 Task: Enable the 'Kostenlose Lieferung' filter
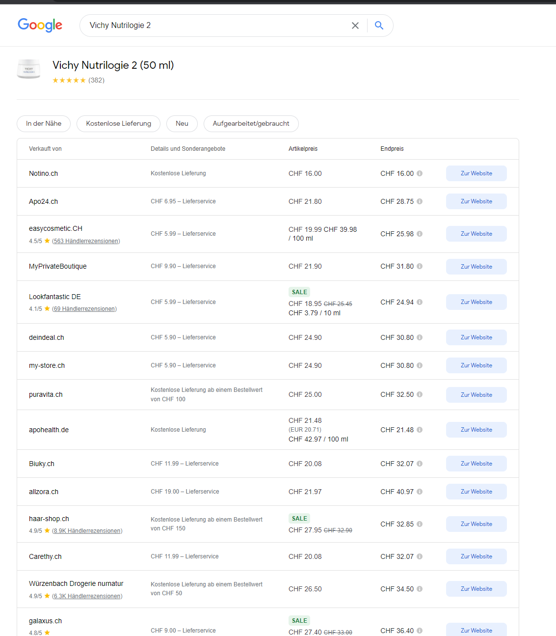coord(118,124)
